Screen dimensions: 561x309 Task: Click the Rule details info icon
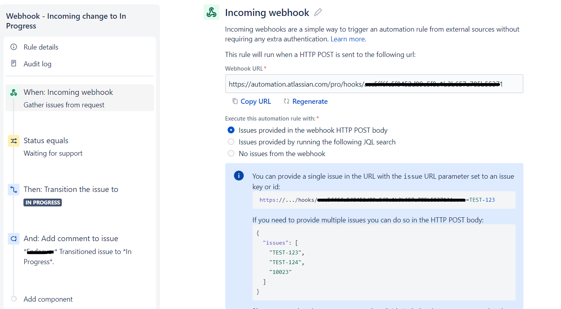pyautogui.click(x=14, y=47)
